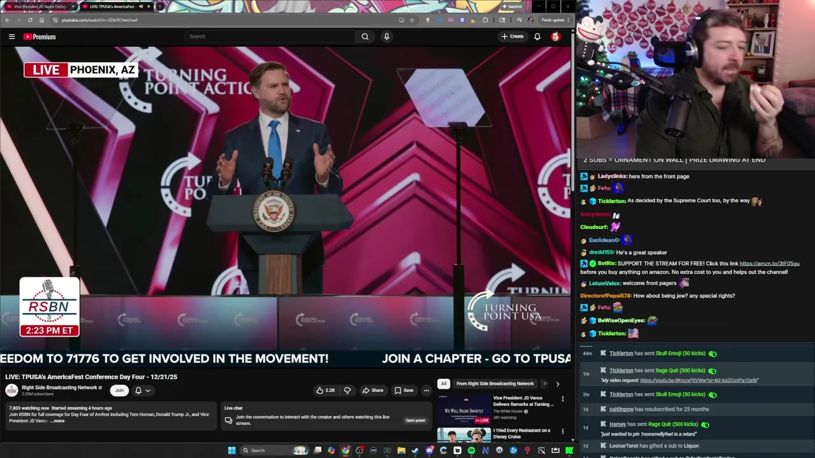Screen dimensions: 815x458
Task: Switch to the Vice President JD Vance tab
Action: [39, 6]
